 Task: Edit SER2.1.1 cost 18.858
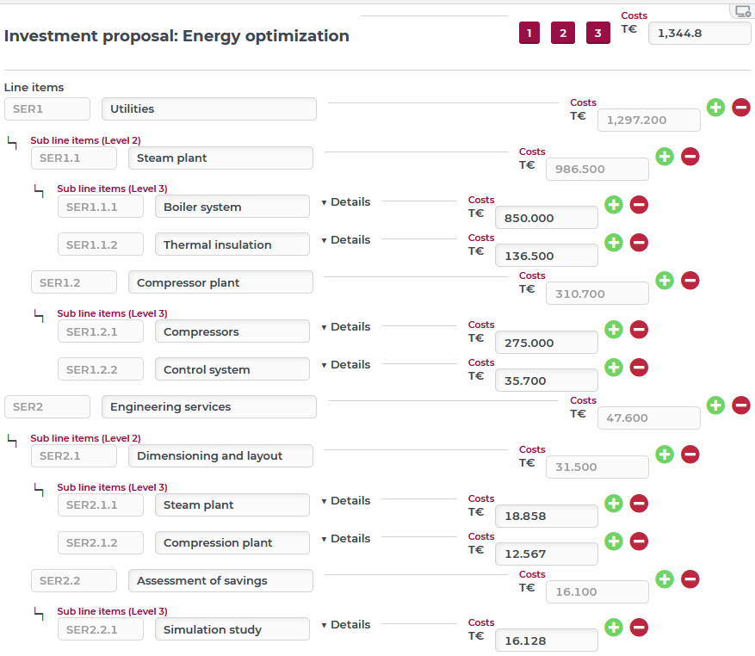pyautogui.click(x=547, y=516)
